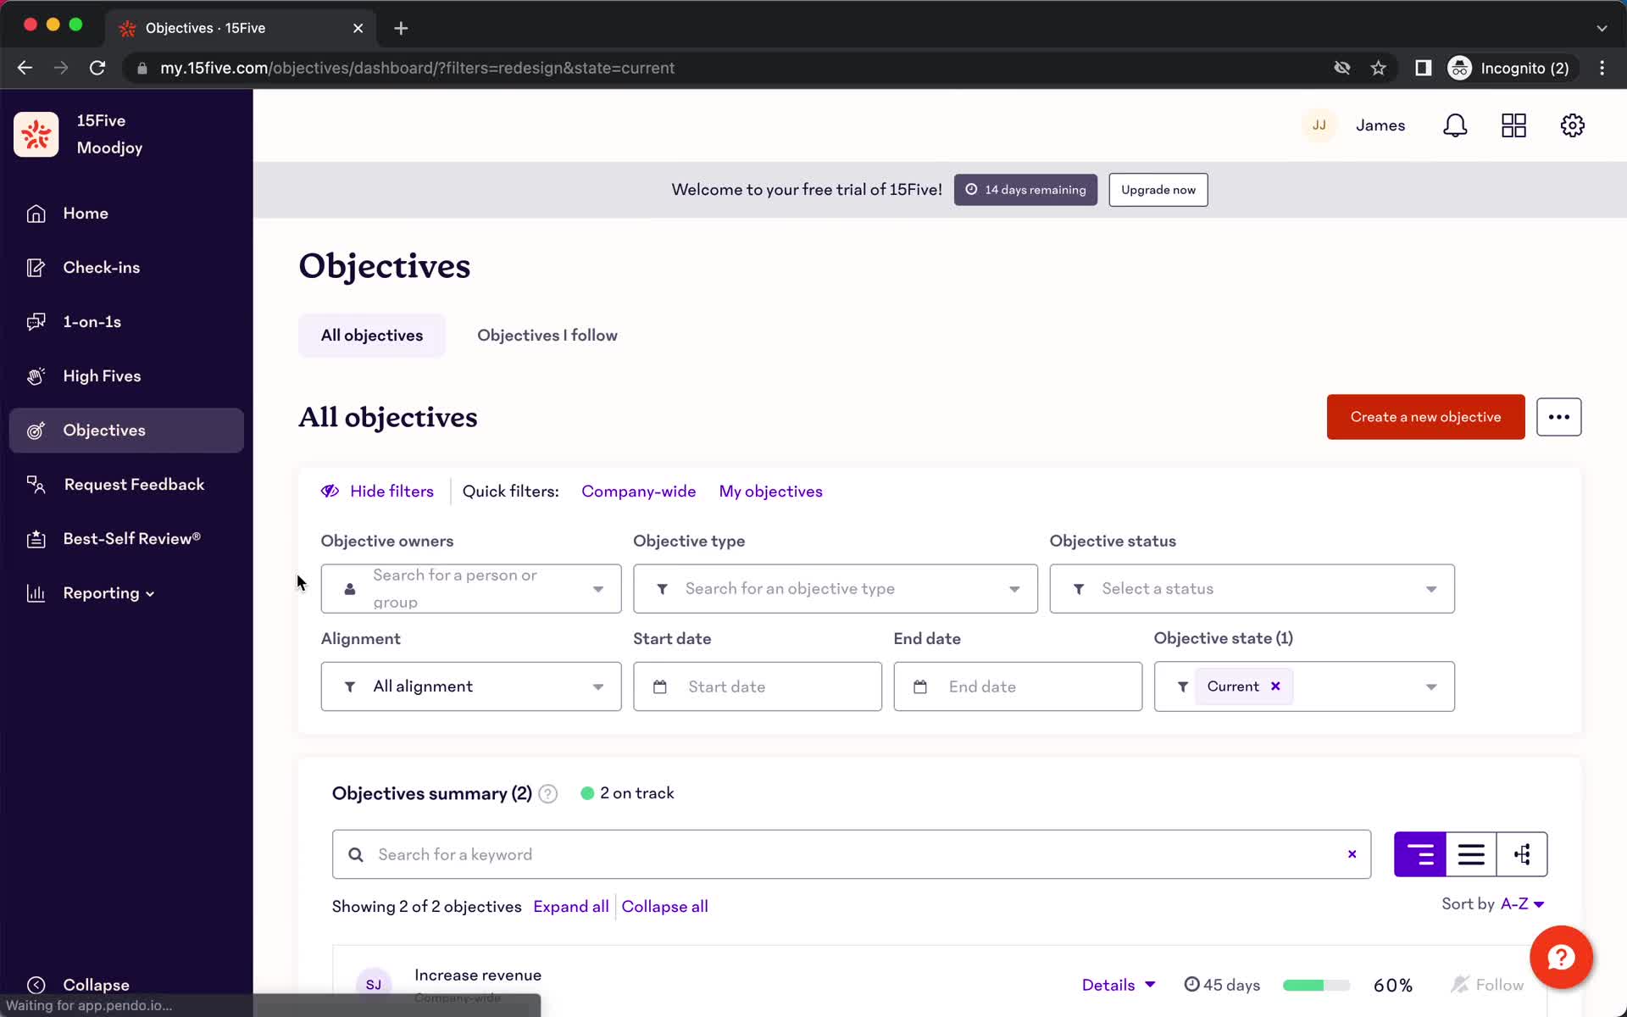Image resolution: width=1627 pixels, height=1017 pixels.
Task: Click the compact list view icon
Action: (1471, 854)
